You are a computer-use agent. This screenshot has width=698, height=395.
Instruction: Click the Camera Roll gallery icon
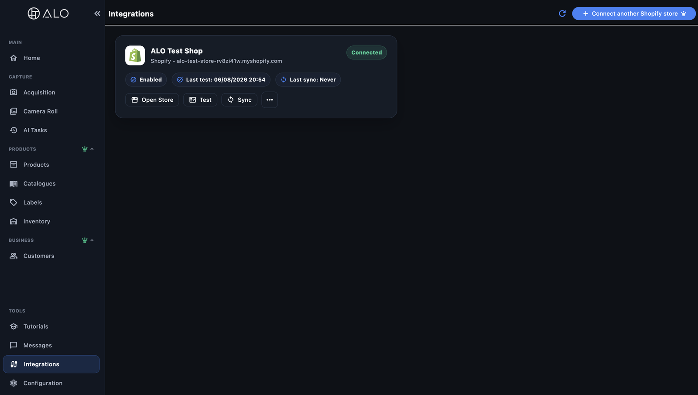[14, 111]
